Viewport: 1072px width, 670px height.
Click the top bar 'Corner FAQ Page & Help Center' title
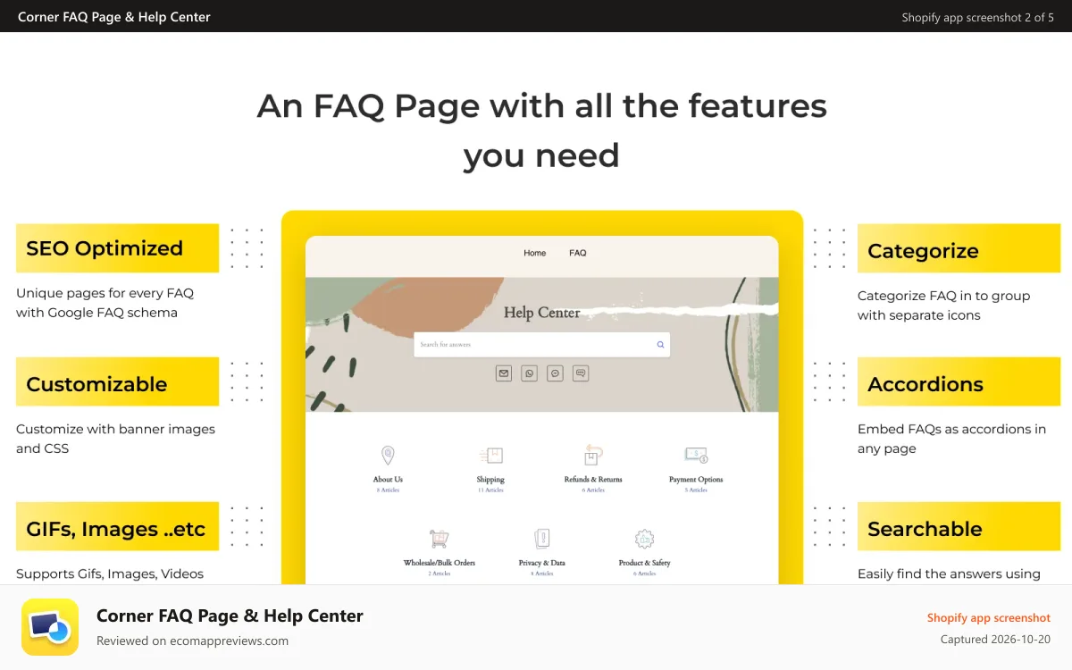(x=114, y=17)
